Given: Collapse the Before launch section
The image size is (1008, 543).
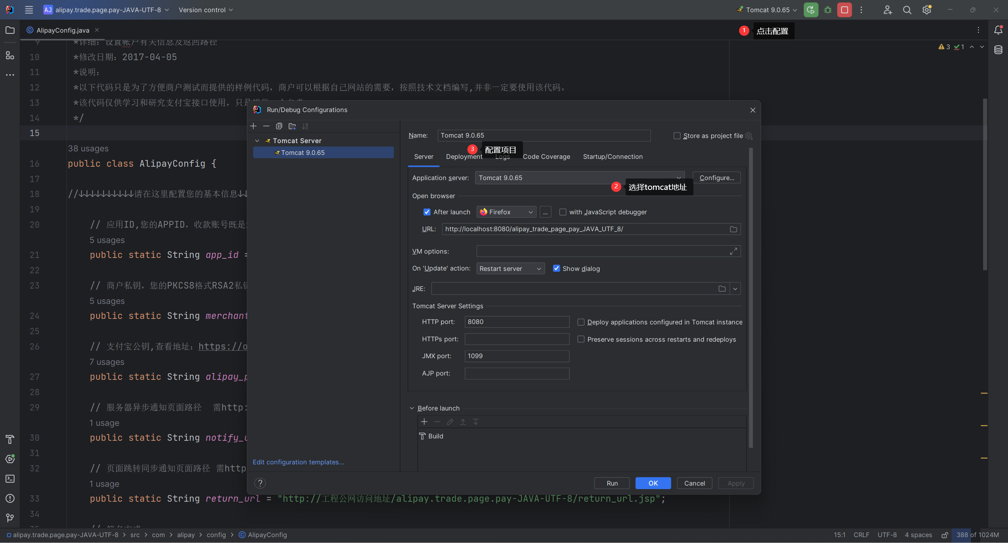Looking at the screenshot, I should [x=412, y=408].
